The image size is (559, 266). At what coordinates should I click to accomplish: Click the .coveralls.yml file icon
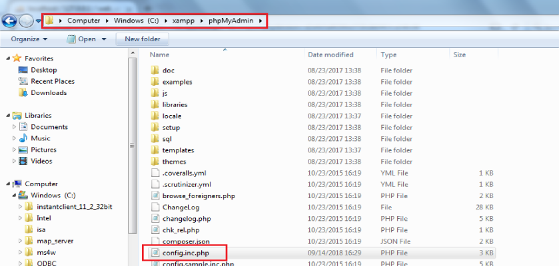tap(155, 173)
